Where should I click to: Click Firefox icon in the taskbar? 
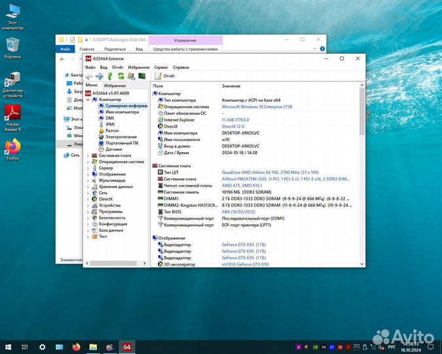[x=76, y=346]
